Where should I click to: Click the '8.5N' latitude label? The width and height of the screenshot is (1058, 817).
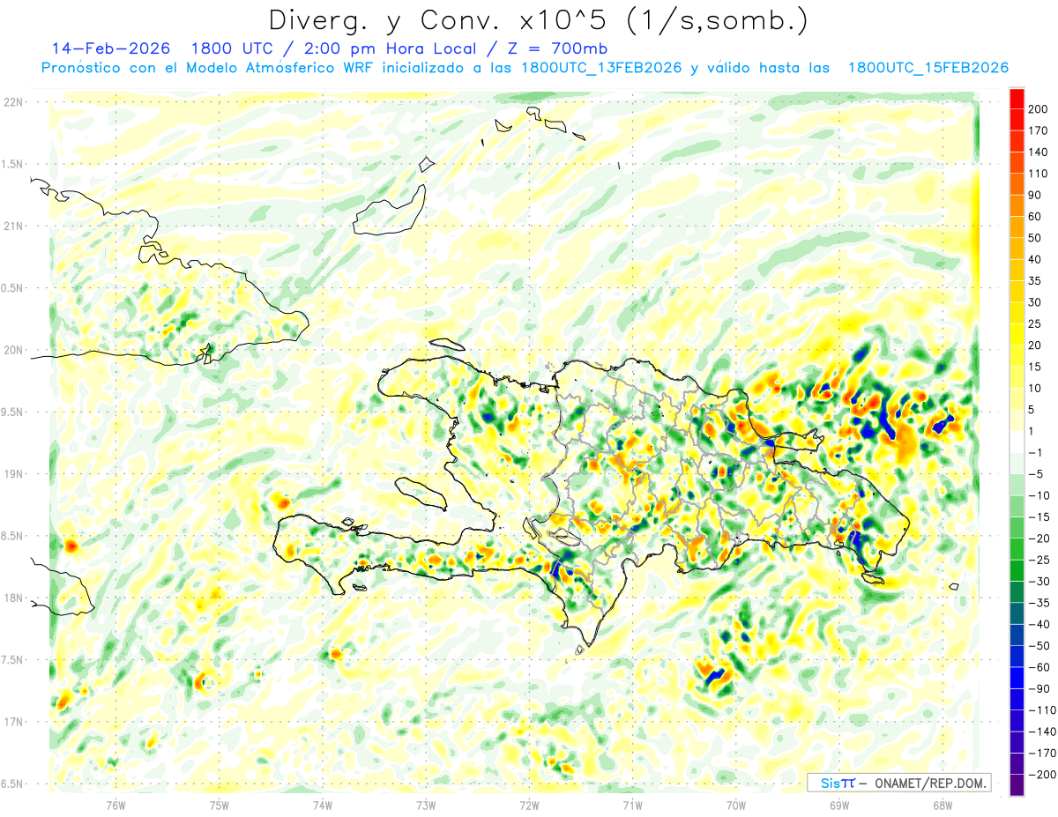13,536
